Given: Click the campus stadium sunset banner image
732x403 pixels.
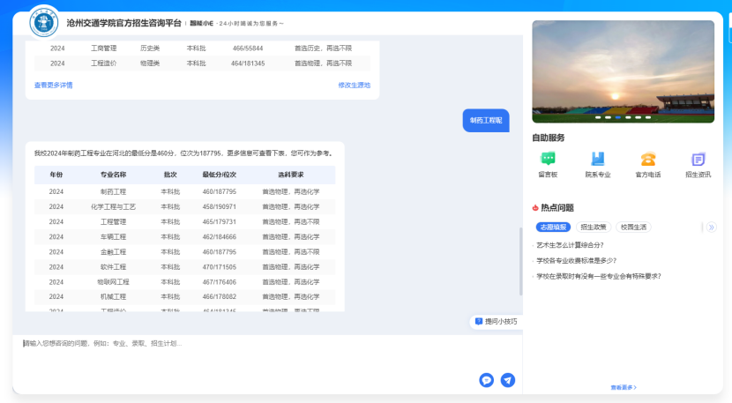Looking at the screenshot, I should click(x=623, y=71).
